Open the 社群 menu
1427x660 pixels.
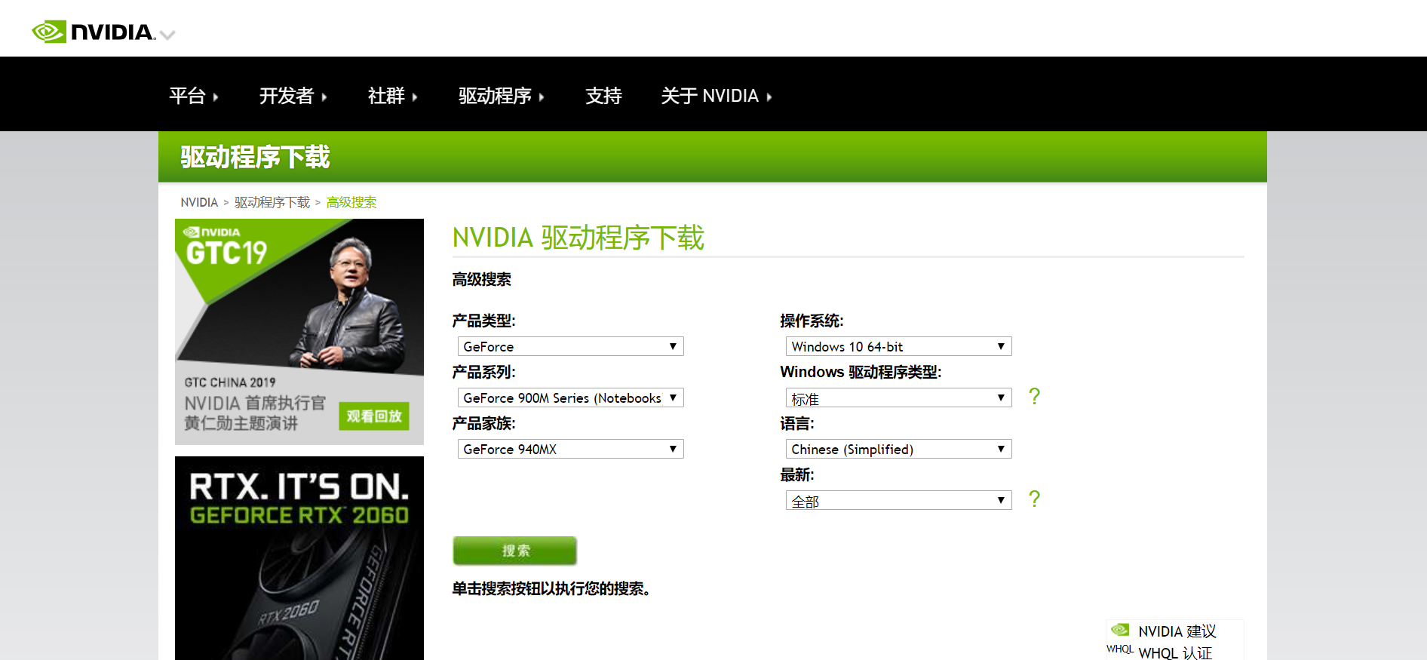(392, 96)
